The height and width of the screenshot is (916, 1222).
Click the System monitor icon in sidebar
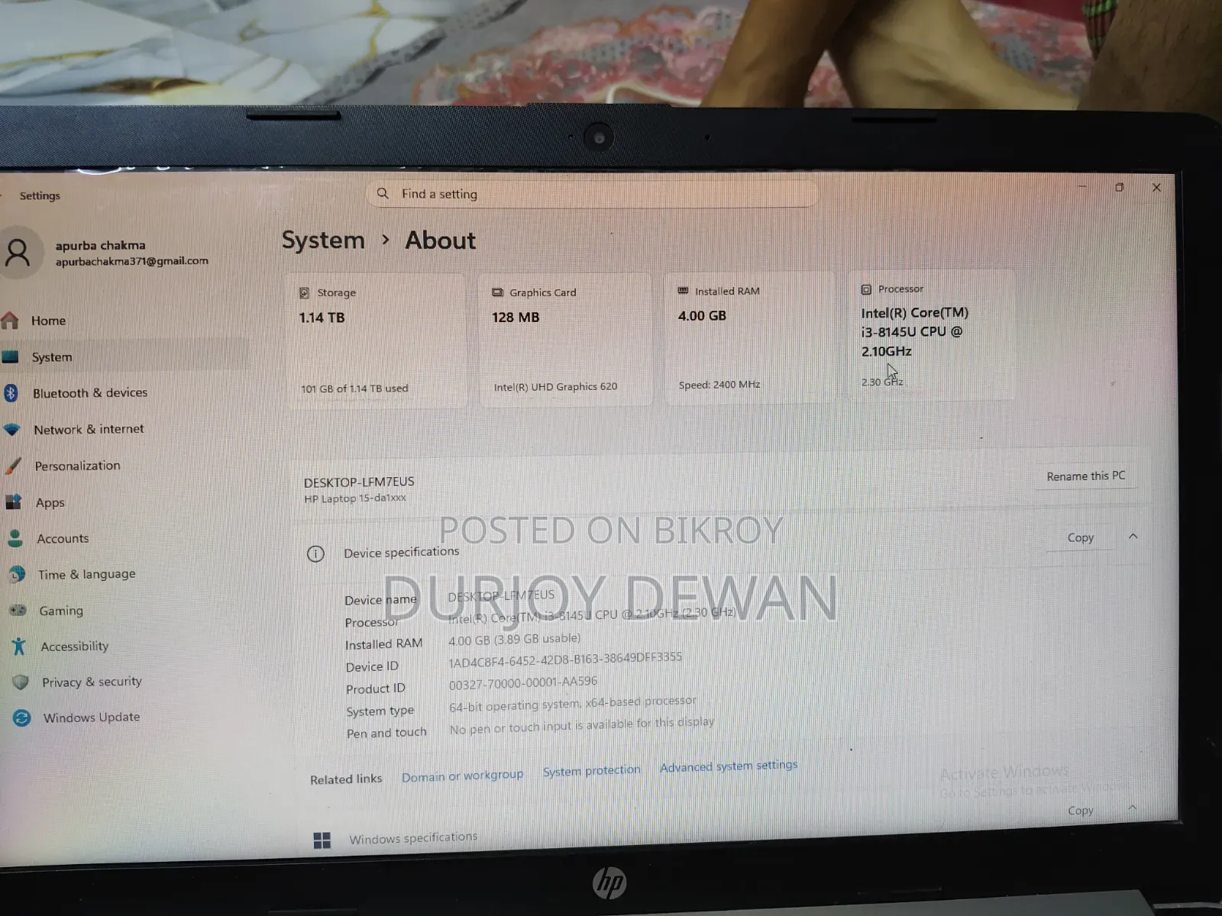10,356
